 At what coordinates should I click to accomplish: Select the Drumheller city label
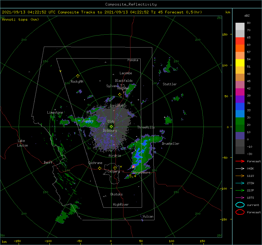[x=171, y=144]
